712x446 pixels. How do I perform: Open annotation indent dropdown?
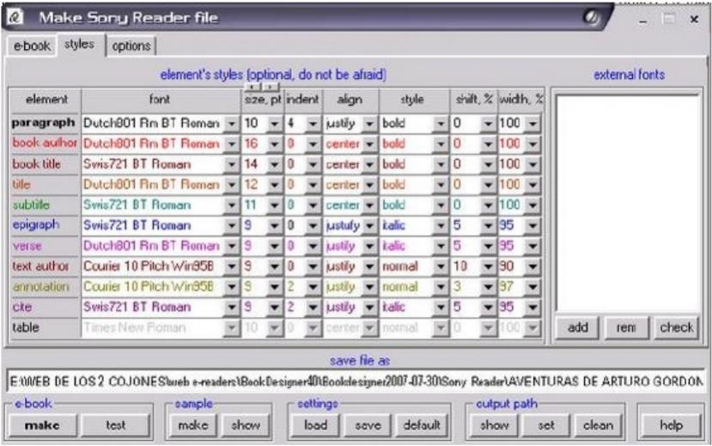pyautogui.click(x=313, y=287)
